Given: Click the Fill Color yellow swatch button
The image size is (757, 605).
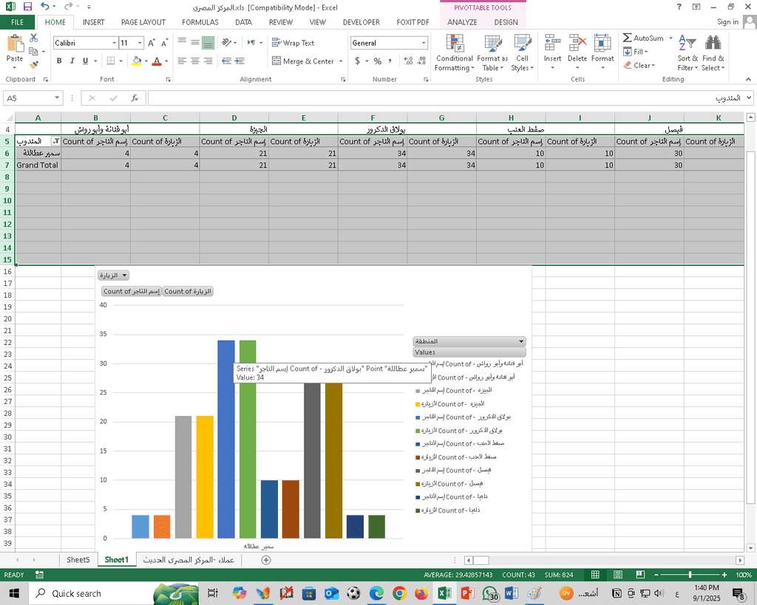Looking at the screenshot, I should 136,61.
